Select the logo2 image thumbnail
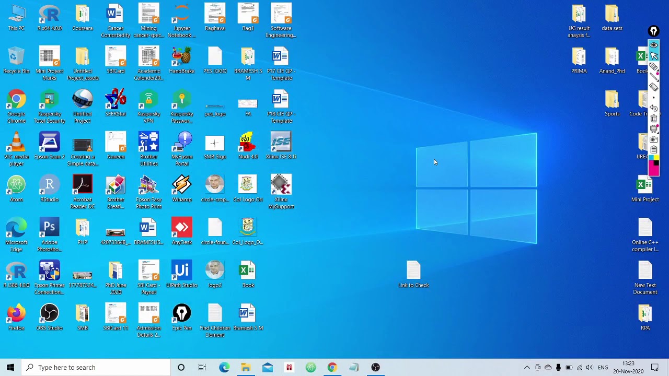Screen dimensions: 669x376 [215, 275]
